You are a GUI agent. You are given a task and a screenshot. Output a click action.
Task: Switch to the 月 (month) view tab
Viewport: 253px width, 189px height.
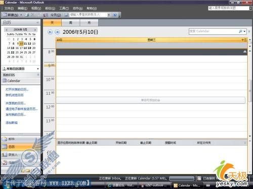[x=89, y=23]
